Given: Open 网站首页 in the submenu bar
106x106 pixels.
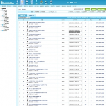Looking at the screenshot, I should coord(64,6).
